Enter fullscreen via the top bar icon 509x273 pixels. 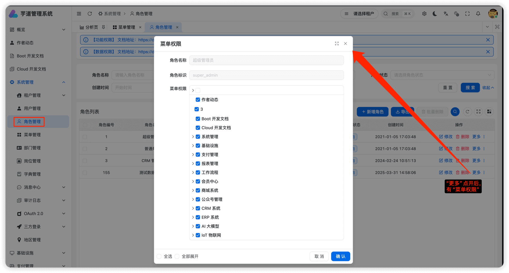467,13
